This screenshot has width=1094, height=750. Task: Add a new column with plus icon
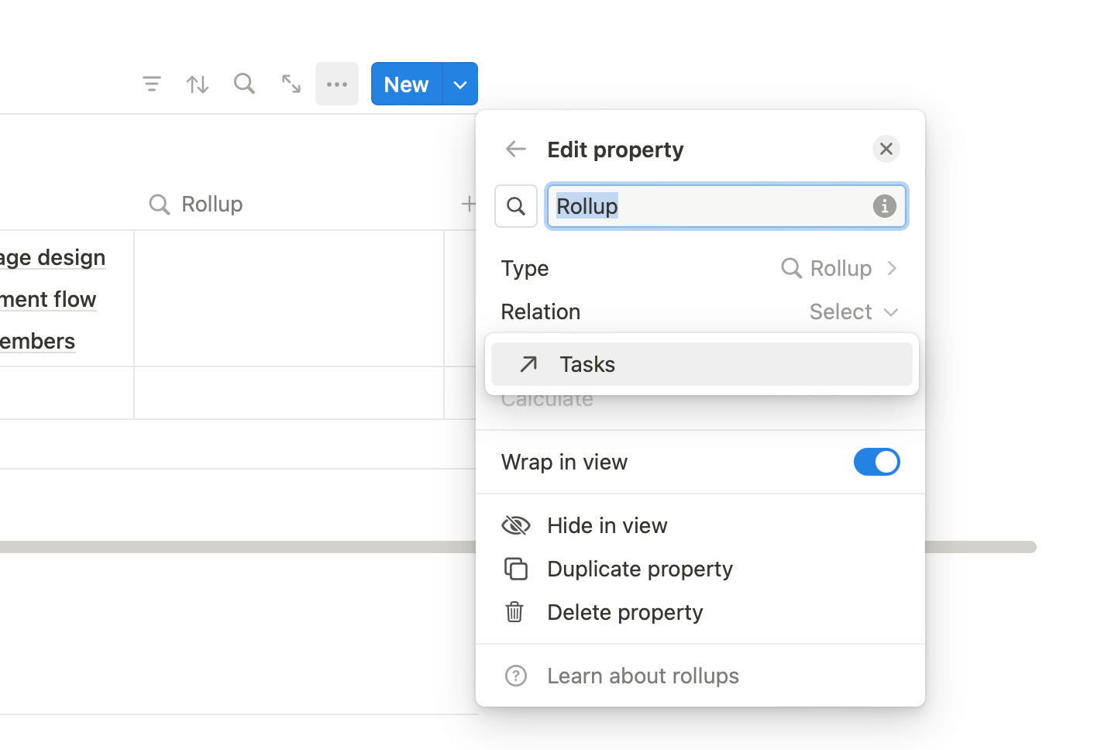[468, 204]
